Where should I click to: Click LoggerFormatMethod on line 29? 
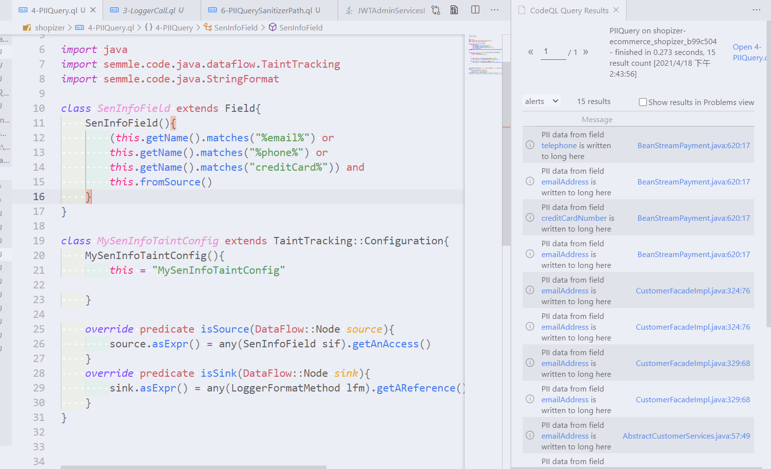(285, 388)
